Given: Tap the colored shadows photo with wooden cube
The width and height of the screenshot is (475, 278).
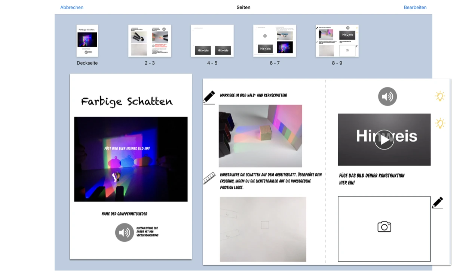Looking at the screenshot, I should point(260,136).
